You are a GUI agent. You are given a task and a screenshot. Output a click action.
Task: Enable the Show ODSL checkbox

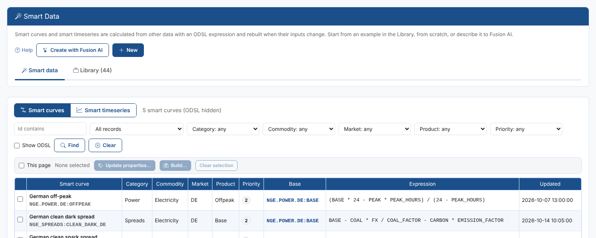pos(17,145)
